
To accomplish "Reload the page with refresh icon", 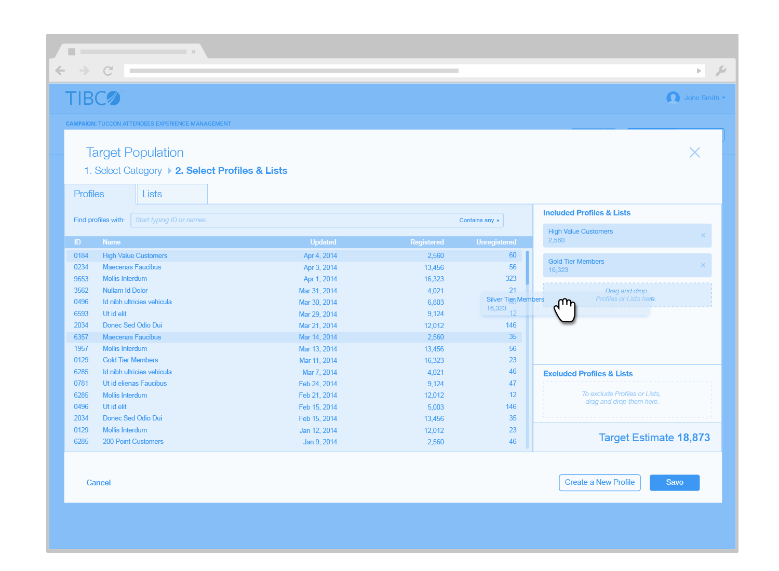I will pos(108,71).
